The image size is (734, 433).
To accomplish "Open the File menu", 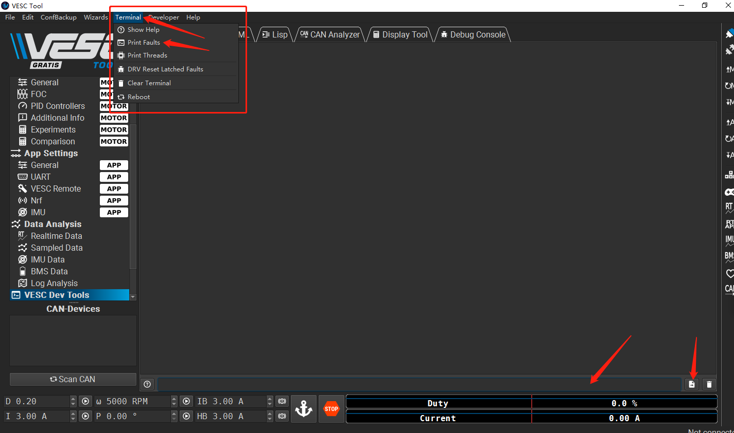I will 10,17.
